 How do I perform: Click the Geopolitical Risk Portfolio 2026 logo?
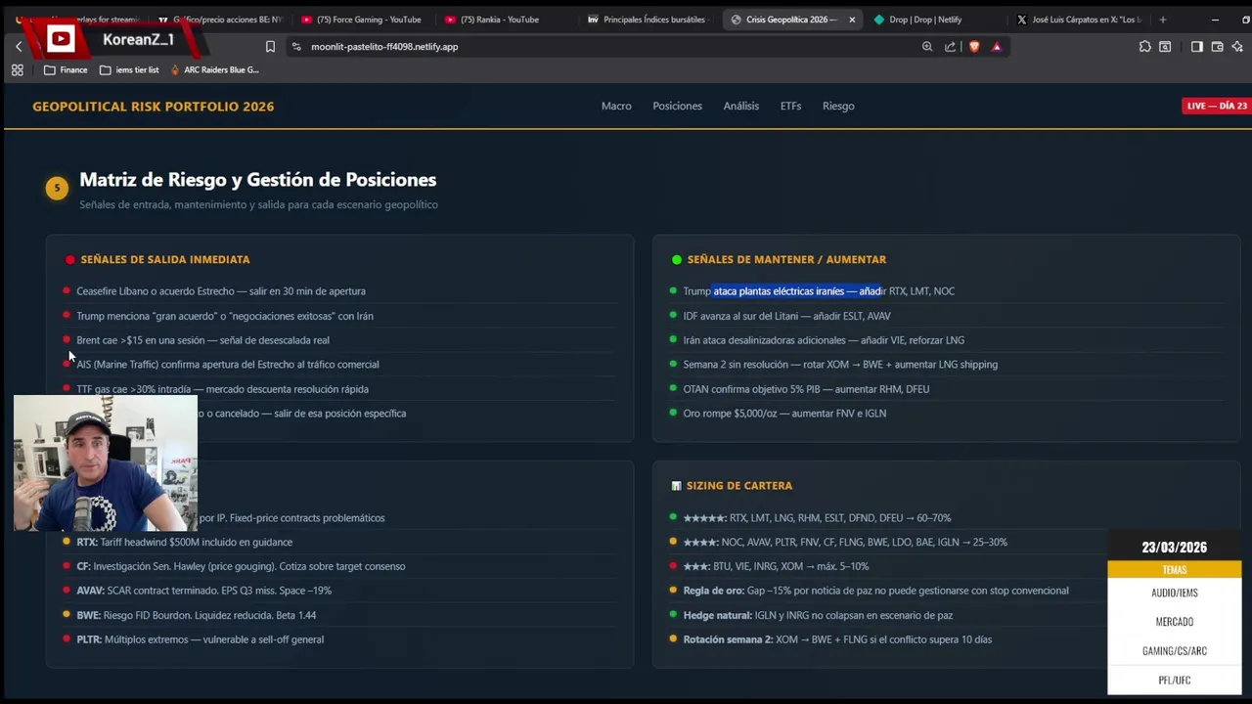(154, 107)
